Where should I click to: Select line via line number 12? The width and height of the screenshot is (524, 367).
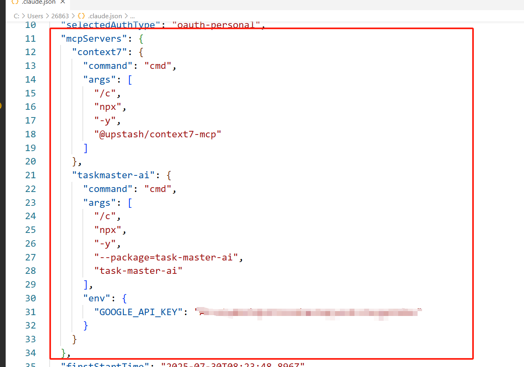[x=30, y=52]
